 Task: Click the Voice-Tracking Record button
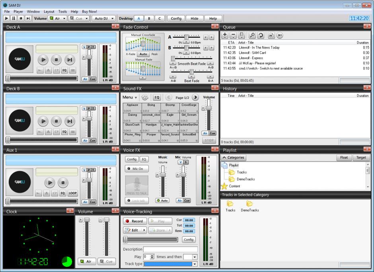[x=135, y=221]
